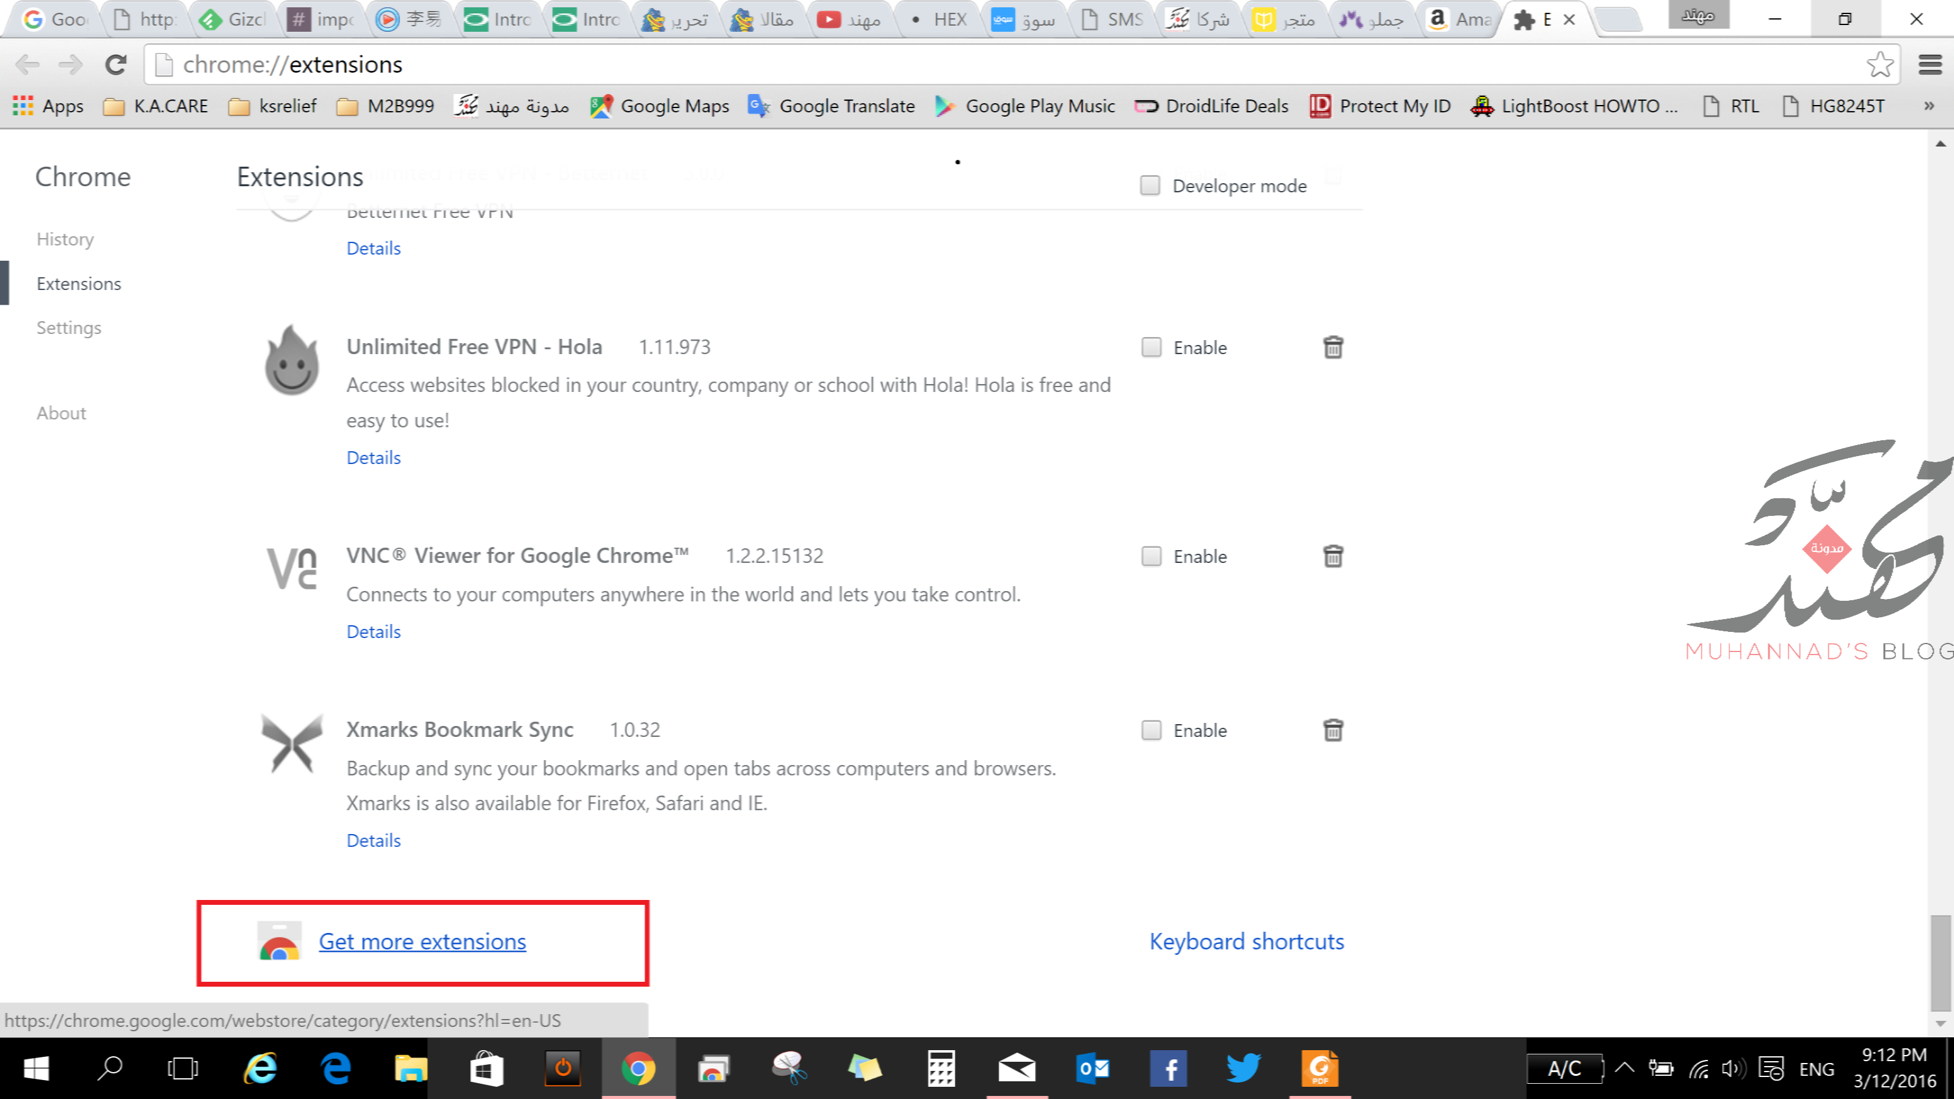This screenshot has width=1954, height=1099.
Task: Open the Google Translate bookmark
Action: coord(830,106)
